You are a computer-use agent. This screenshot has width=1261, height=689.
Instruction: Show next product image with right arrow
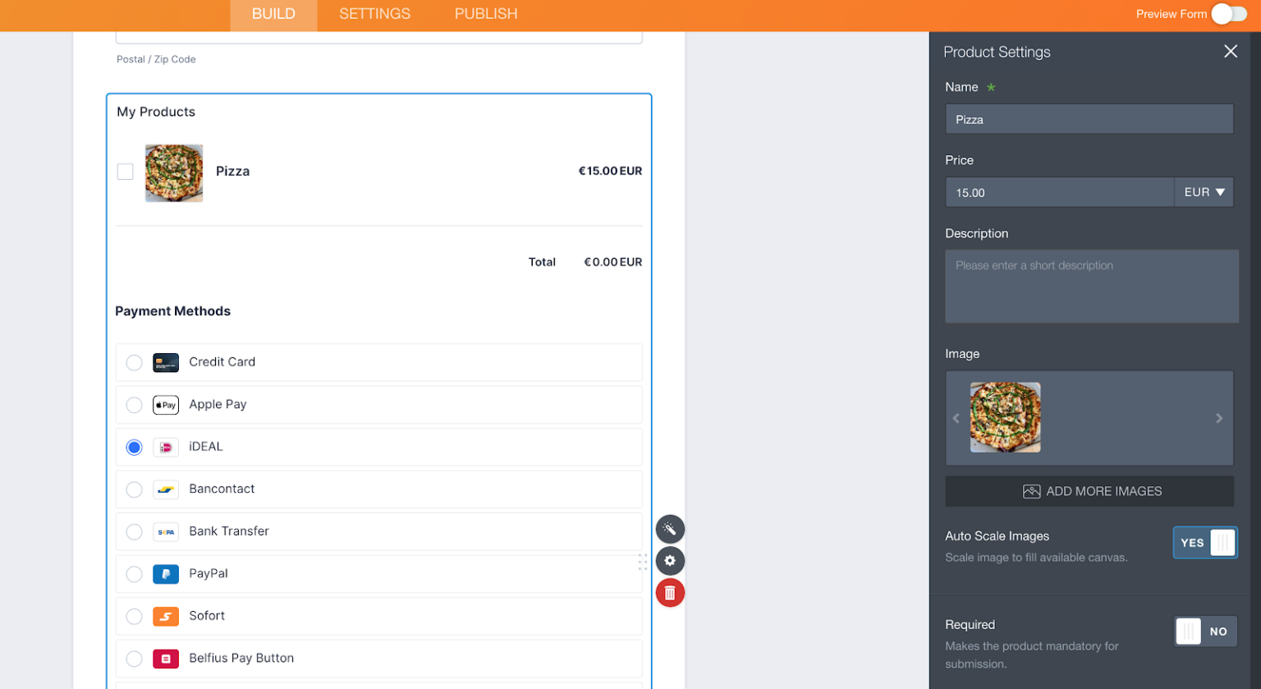[x=1218, y=418]
